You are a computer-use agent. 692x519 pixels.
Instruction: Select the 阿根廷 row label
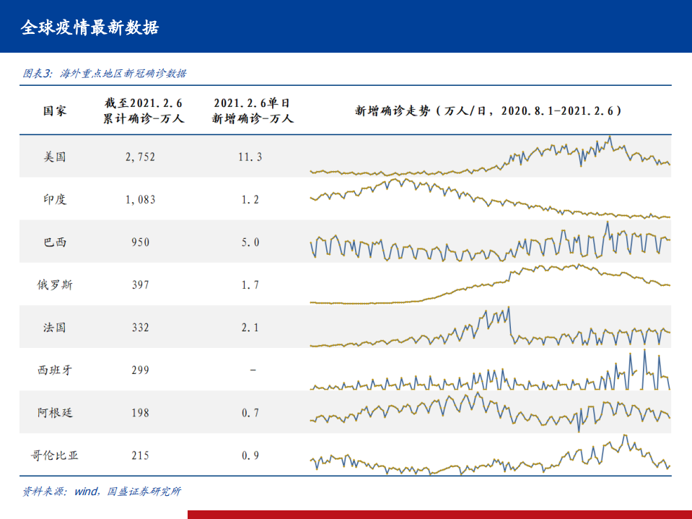[57, 412]
